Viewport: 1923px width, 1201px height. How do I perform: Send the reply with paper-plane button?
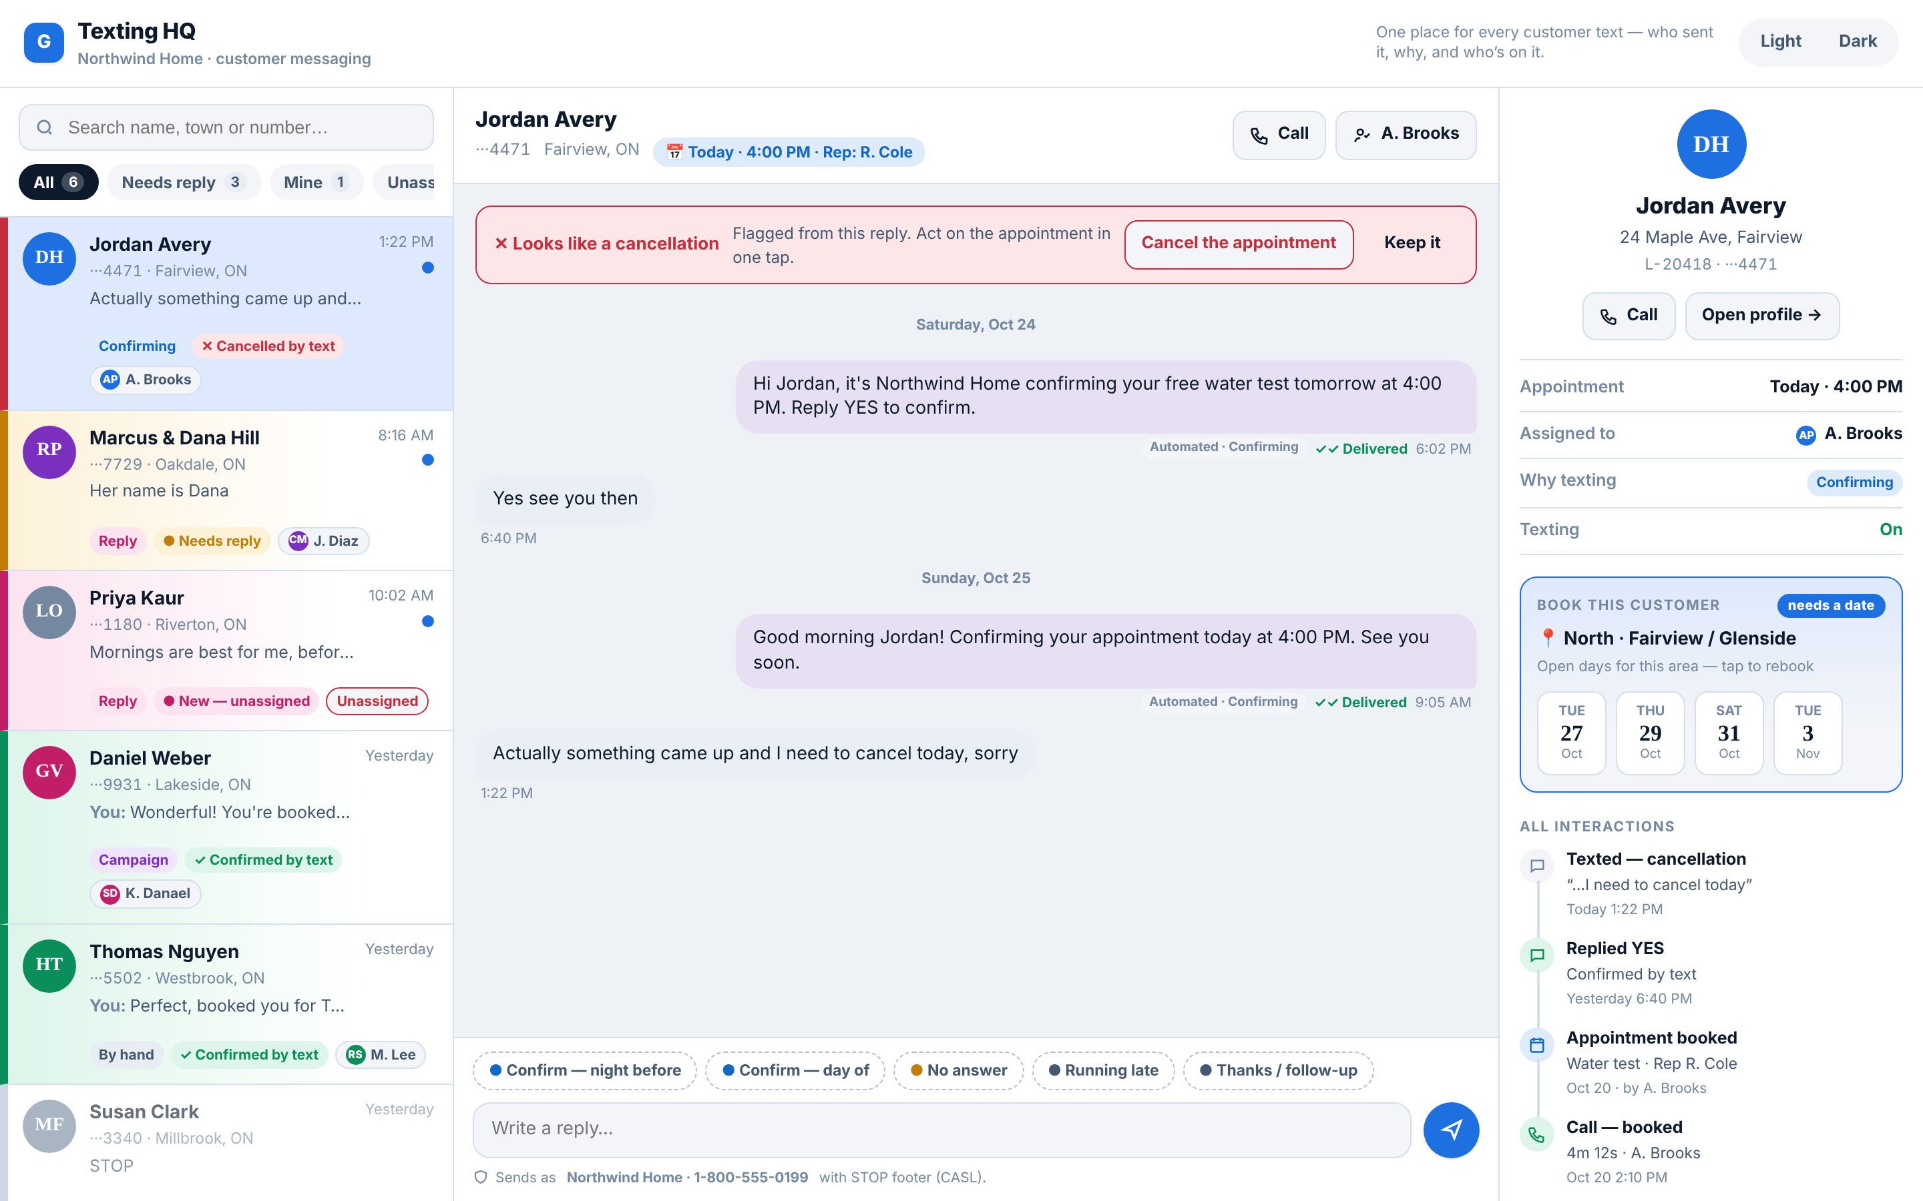point(1450,1130)
